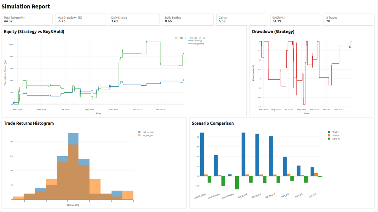Image resolution: width=378 pixels, height=212 pixels.
Task: Download the equity plot as PNG (camera icon)
Action: [x=176, y=38]
